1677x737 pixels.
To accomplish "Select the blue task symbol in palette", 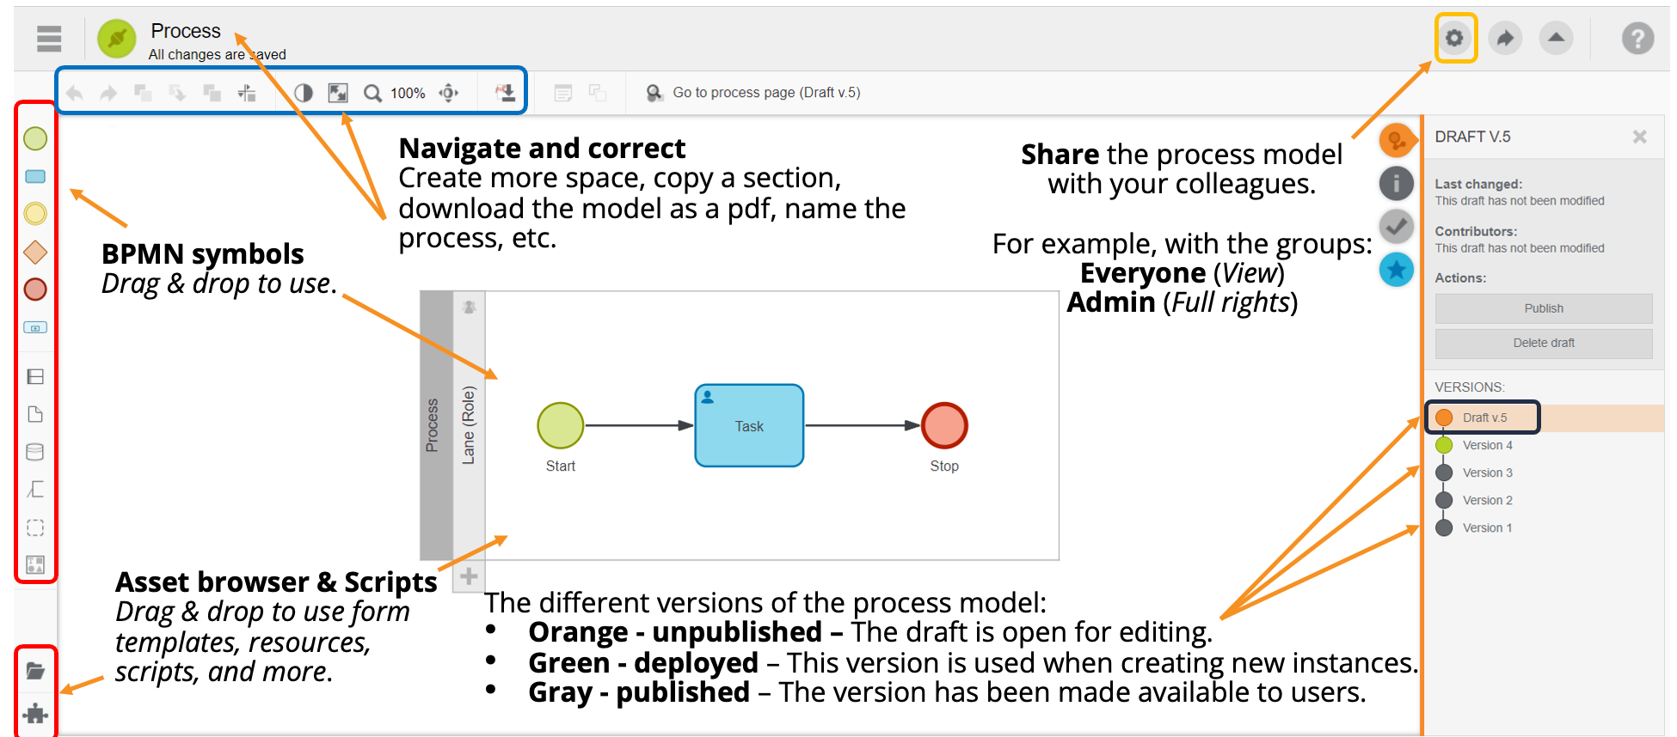I will (35, 177).
